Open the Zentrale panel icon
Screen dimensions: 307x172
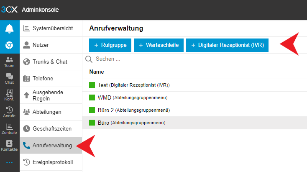pyautogui.click(x=9, y=129)
